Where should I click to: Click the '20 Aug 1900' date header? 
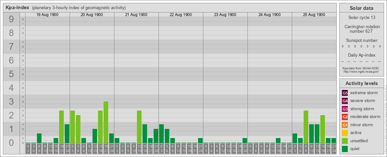[92, 15]
